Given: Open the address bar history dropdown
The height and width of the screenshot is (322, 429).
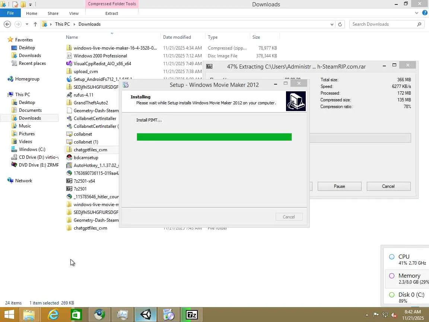Looking at the screenshot, I should pos(332,24).
